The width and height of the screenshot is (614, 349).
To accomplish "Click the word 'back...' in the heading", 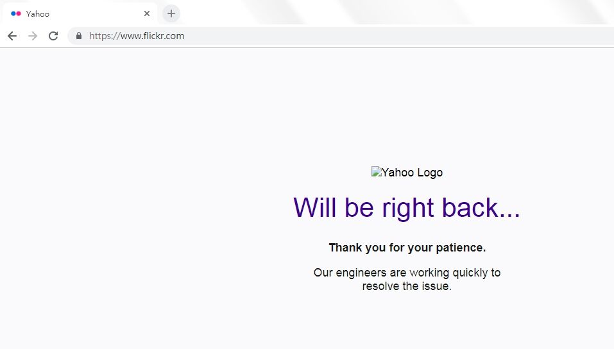I will coord(481,207).
